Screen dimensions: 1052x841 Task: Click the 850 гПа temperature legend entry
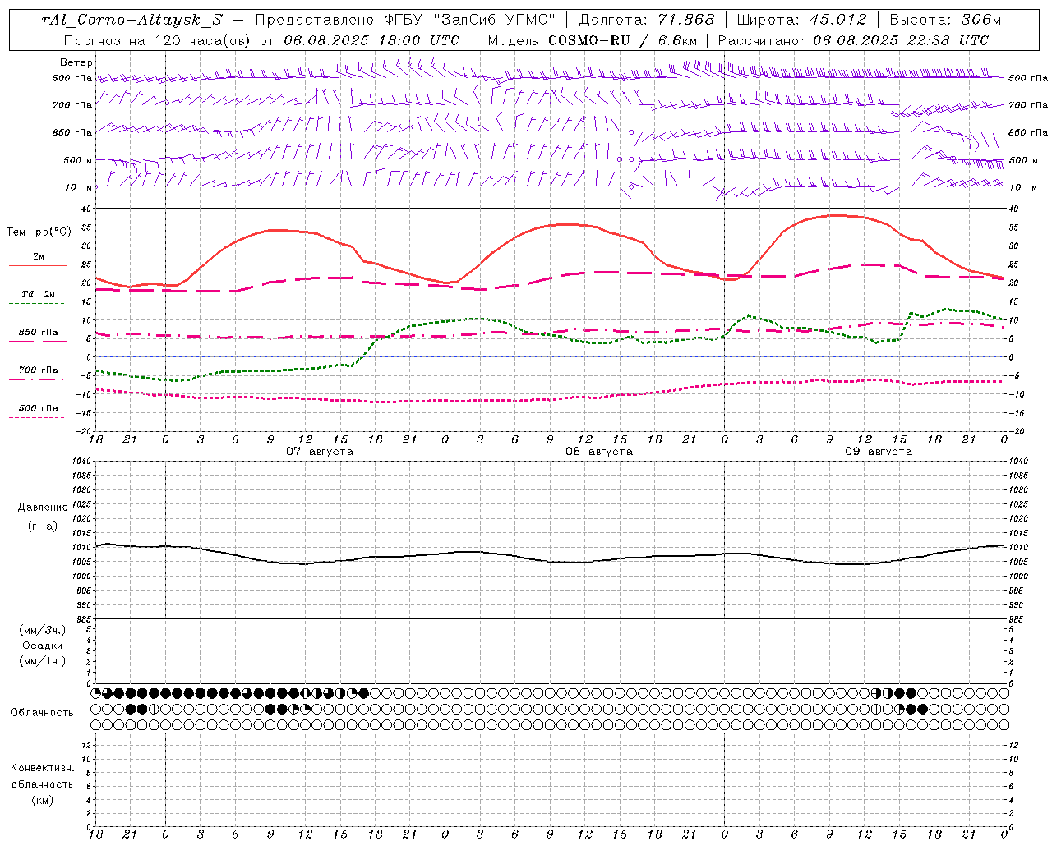39,333
